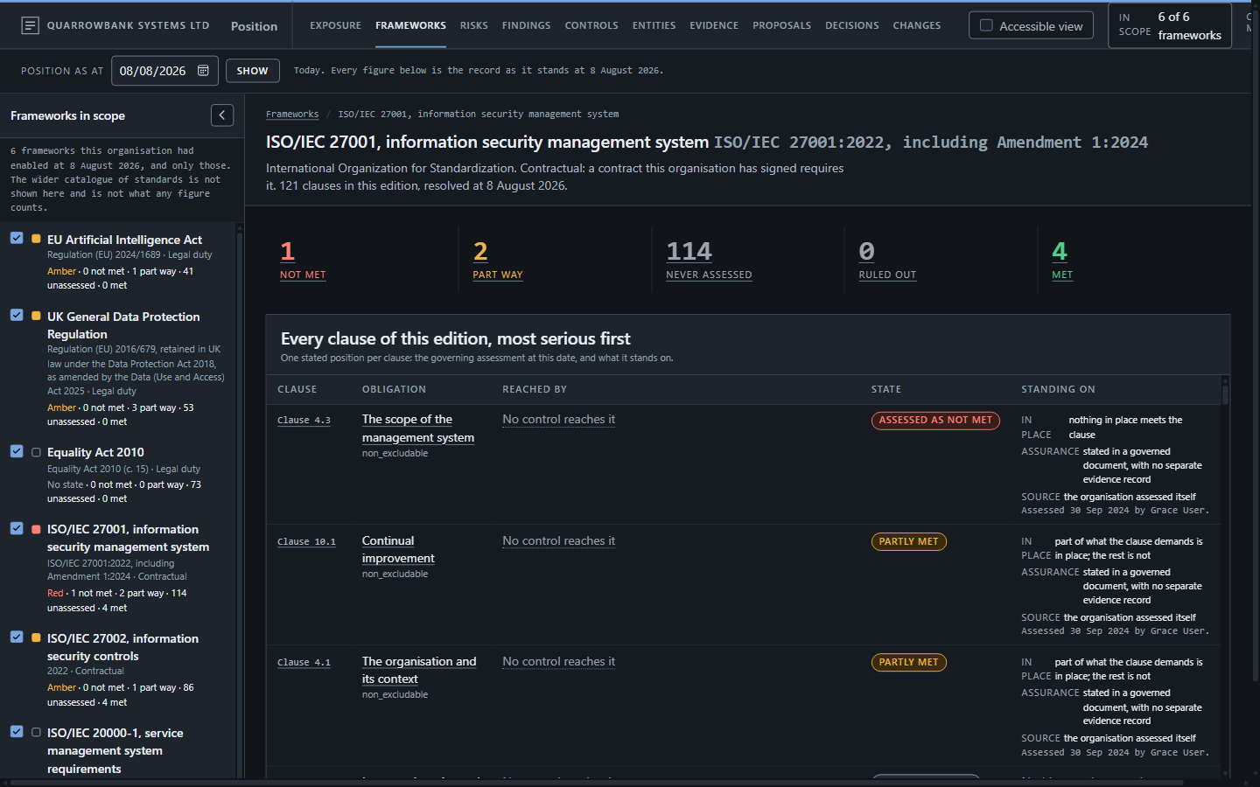Screen dimensions: 1260x787
Task: Go to the Decisions tab
Action: pyautogui.click(x=851, y=25)
